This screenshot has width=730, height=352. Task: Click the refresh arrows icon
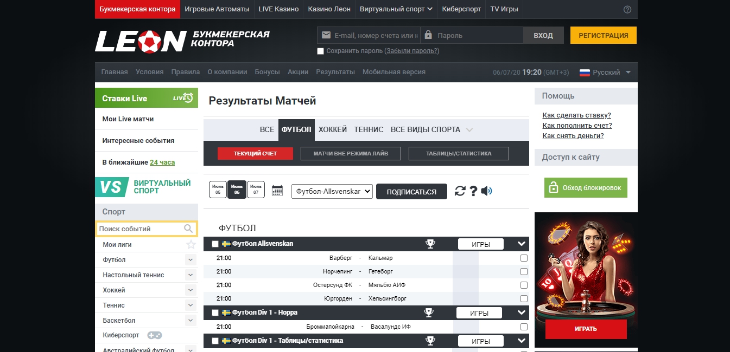(x=460, y=191)
